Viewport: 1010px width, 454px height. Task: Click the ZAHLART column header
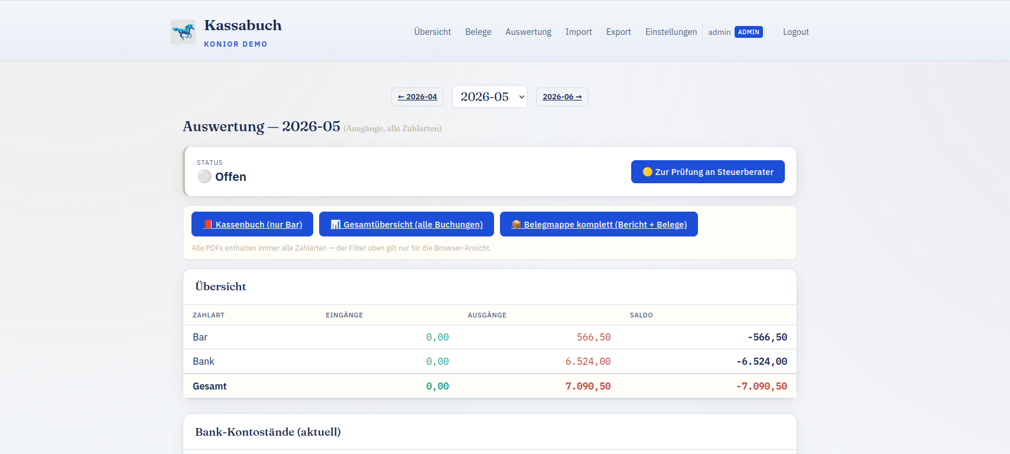pos(209,315)
